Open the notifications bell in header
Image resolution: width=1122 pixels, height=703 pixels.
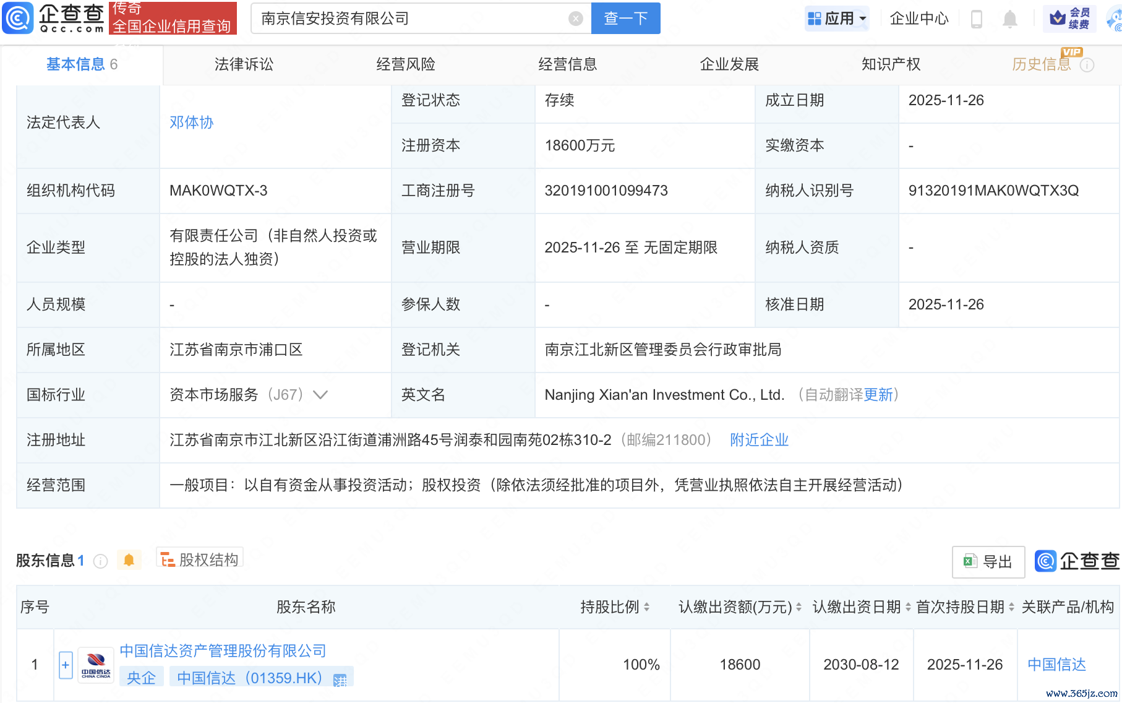pyautogui.click(x=1009, y=19)
